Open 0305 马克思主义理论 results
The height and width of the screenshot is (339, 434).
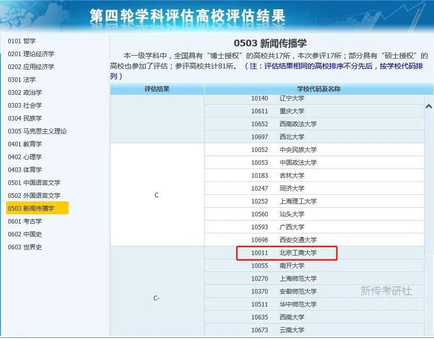coord(37,131)
